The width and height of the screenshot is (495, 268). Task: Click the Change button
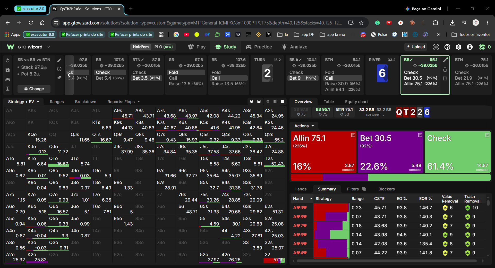coord(34,89)
